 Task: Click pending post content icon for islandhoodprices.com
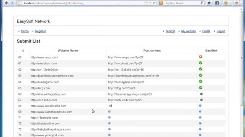[x=109, y=112]
